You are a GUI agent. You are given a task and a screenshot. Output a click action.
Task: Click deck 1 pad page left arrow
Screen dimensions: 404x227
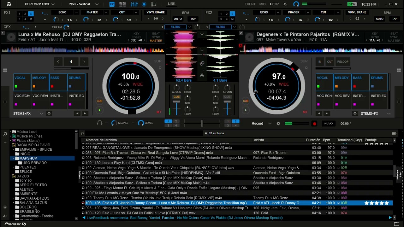77,113
